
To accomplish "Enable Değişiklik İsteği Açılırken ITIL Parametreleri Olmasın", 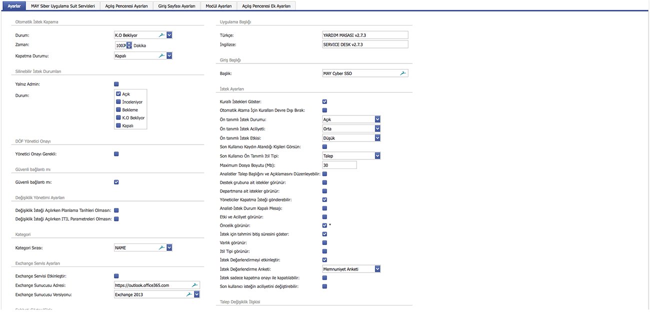I will pyautogui.click(x=116, y=218).
